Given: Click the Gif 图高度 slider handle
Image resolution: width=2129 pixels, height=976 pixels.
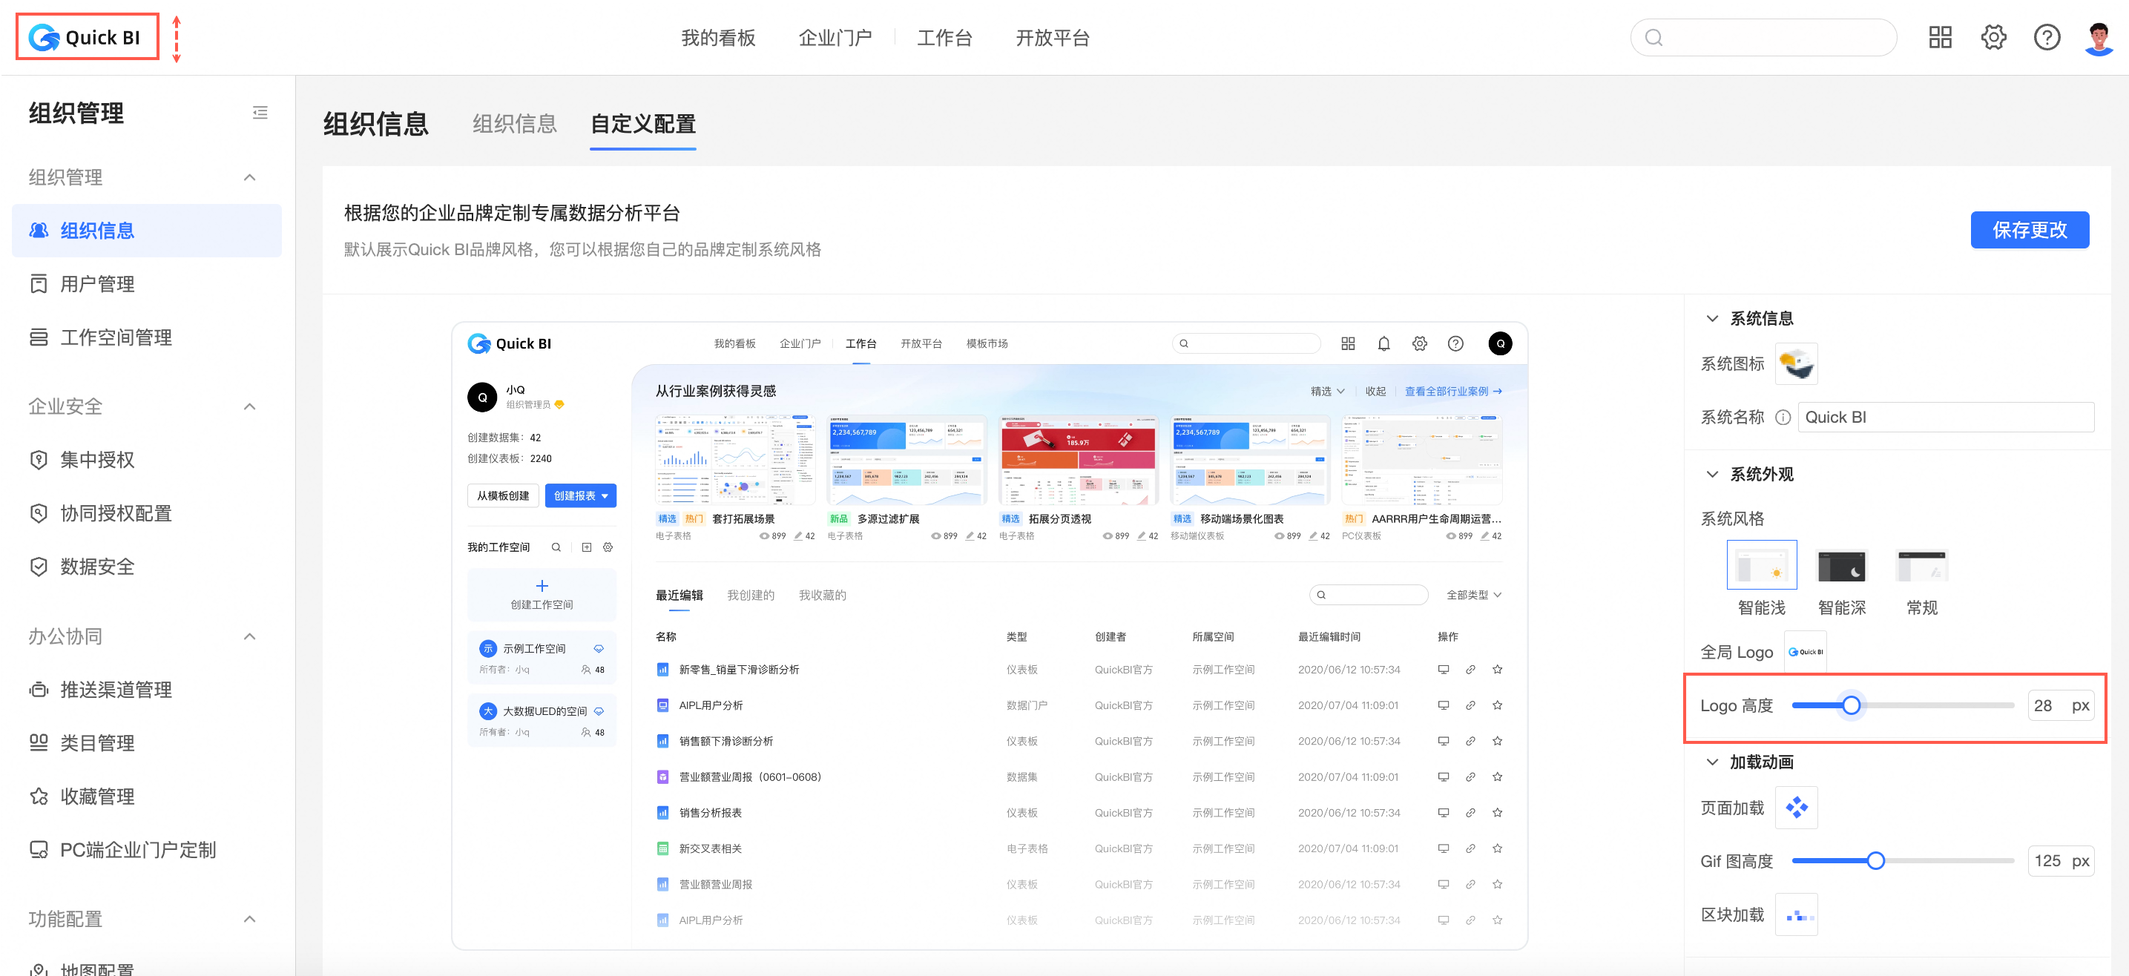Looking at the screenshot, I should click(1875, 861).
